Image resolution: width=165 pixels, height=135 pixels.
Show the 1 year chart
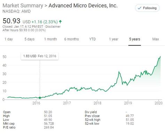113,39
